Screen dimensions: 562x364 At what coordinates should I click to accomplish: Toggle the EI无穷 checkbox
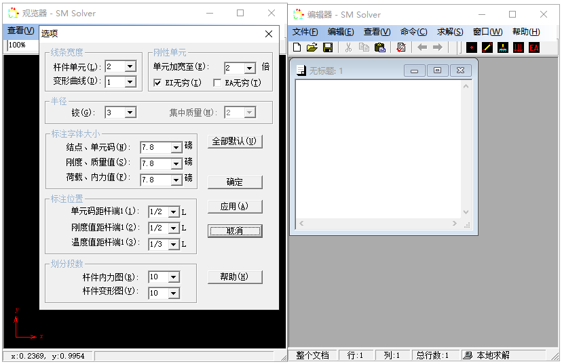click(x=157, y=83)
